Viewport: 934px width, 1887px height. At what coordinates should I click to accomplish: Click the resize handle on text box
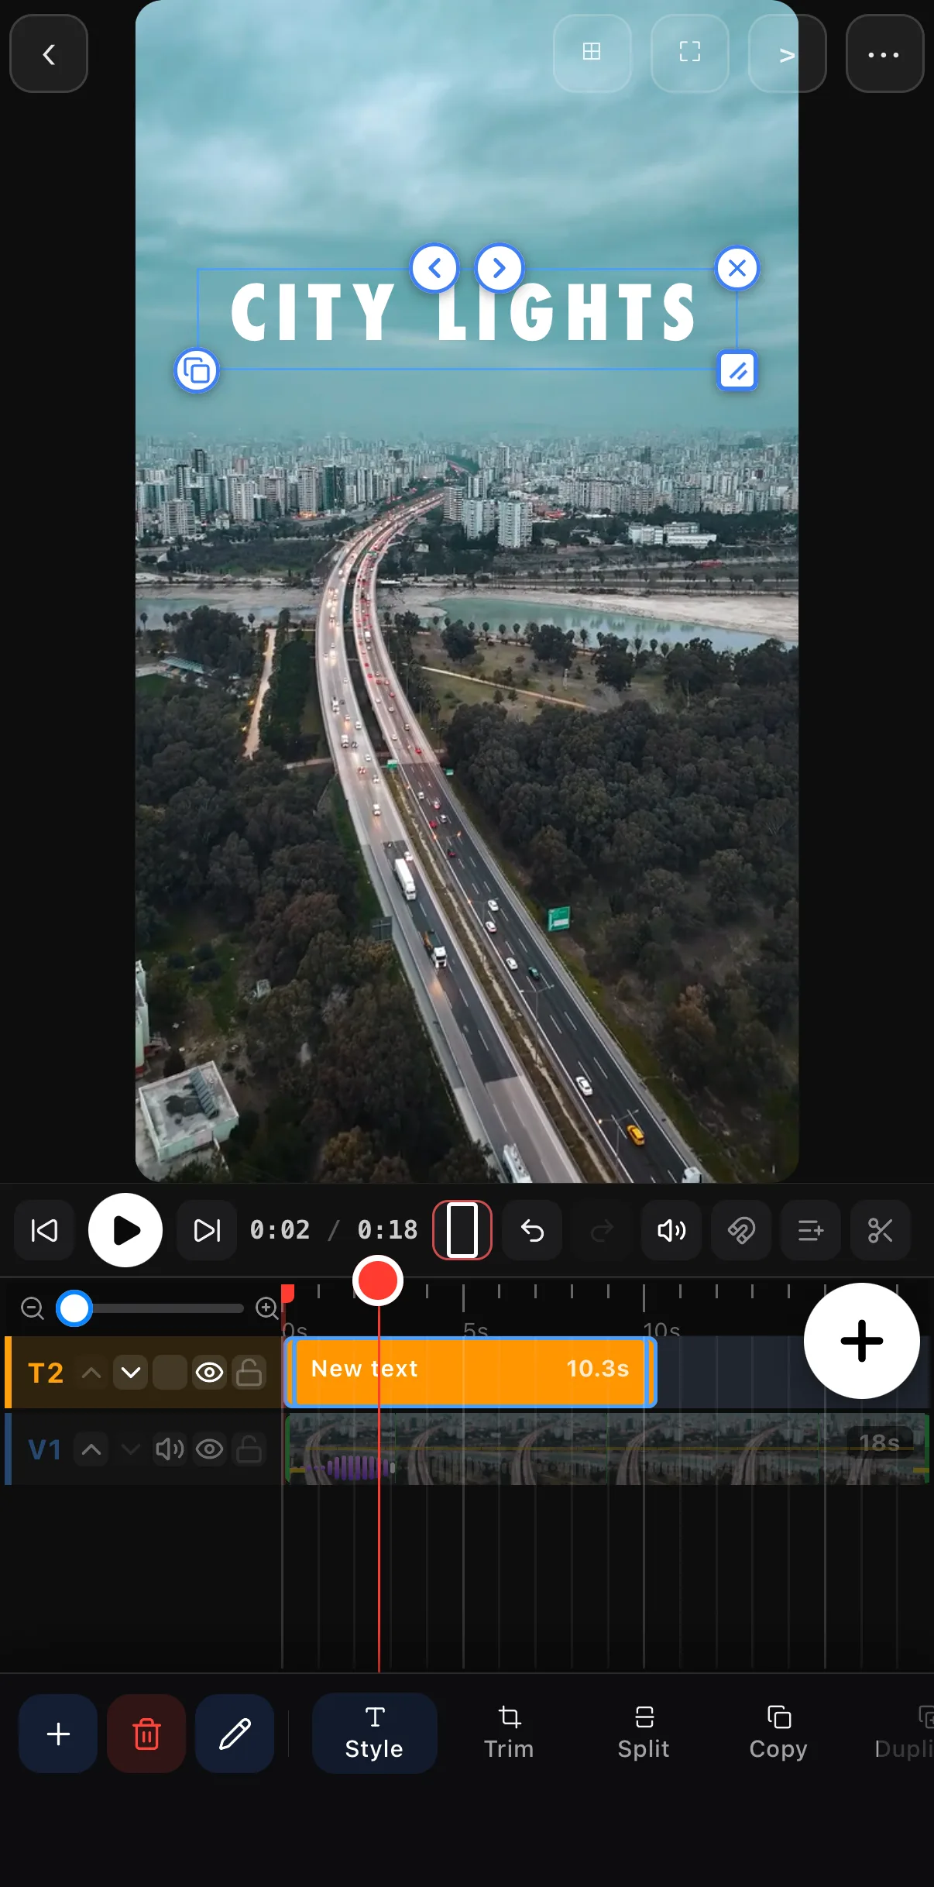(x=737, y=371)
